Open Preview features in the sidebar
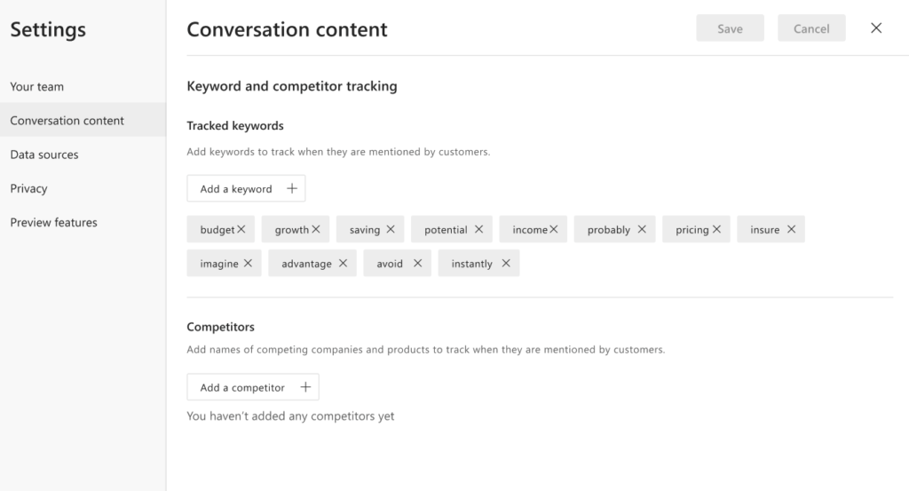The width and height of the screenshot is (909, 491). coord(54,222)
